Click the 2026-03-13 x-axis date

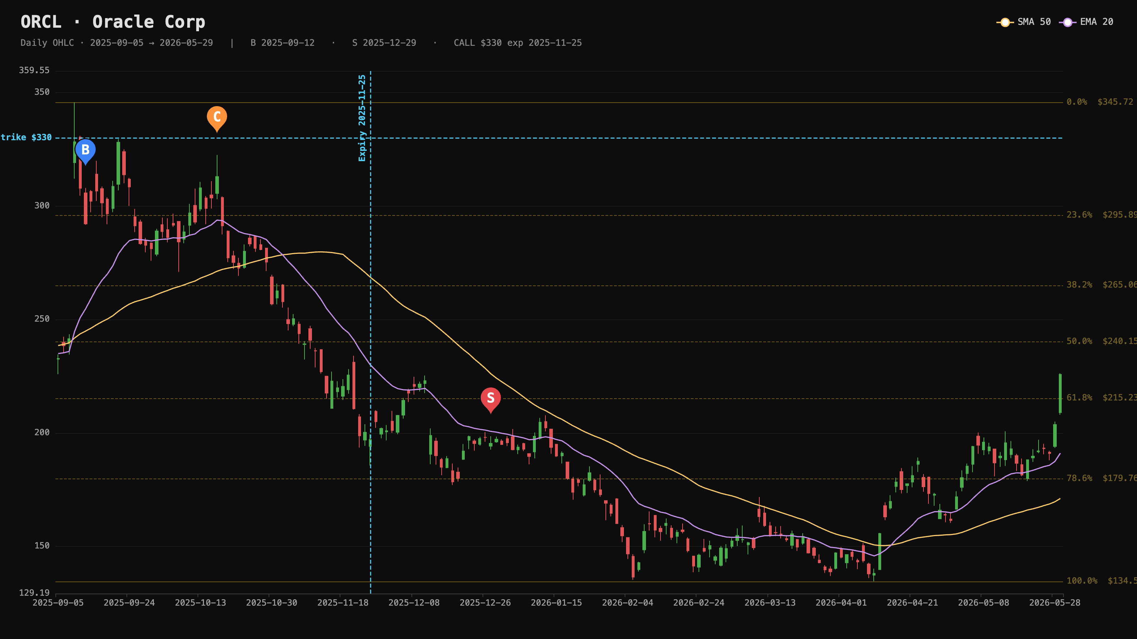(770, 603)
